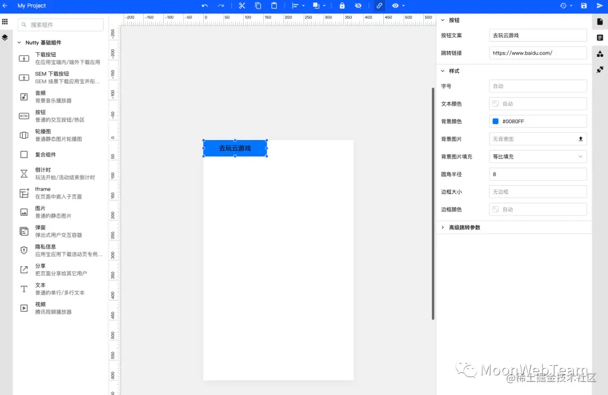Select the 图片 image icon
Image resolution: width=608 pixels, height=395 pixels.
pyautogui.click(x=24, y=212)
